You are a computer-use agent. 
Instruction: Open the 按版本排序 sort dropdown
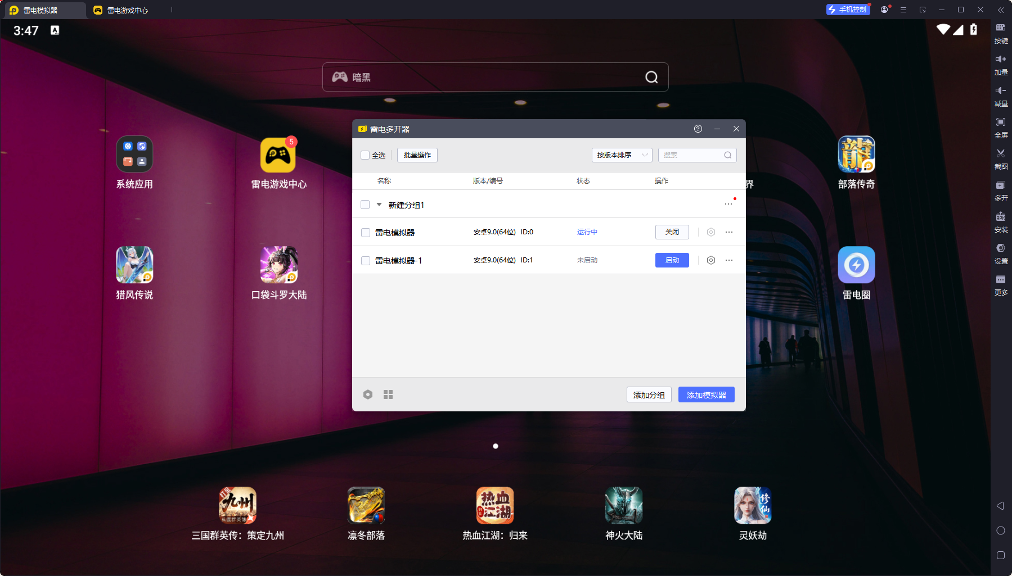click(x=622, y=155)
